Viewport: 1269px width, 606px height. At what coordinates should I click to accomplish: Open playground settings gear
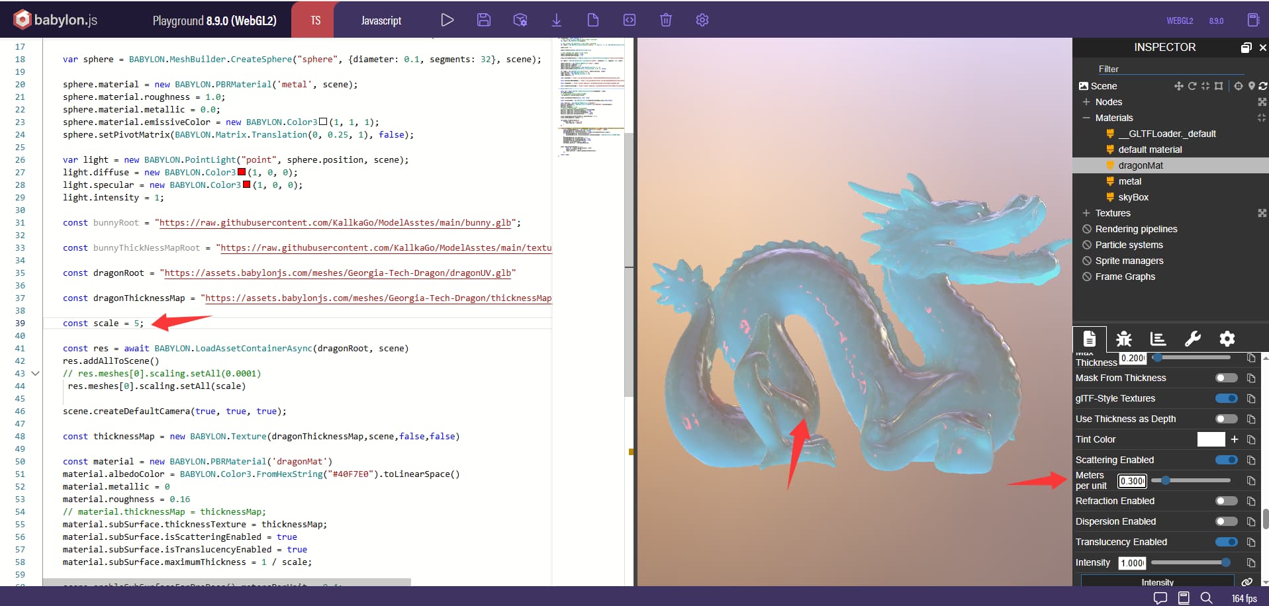coord(702,20)
